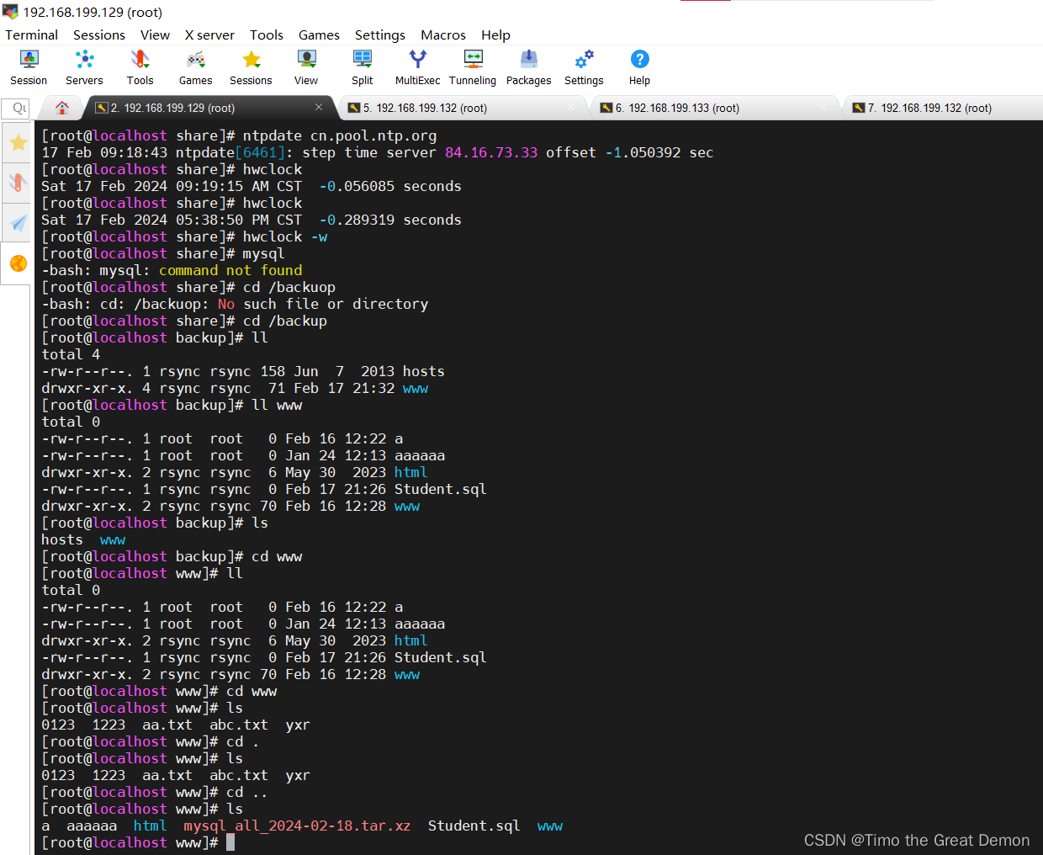Click the 'hosts' entry in the 158-byte listing row
The width and height of the screenshot is (1043, 855).
[x=424, y=371]
